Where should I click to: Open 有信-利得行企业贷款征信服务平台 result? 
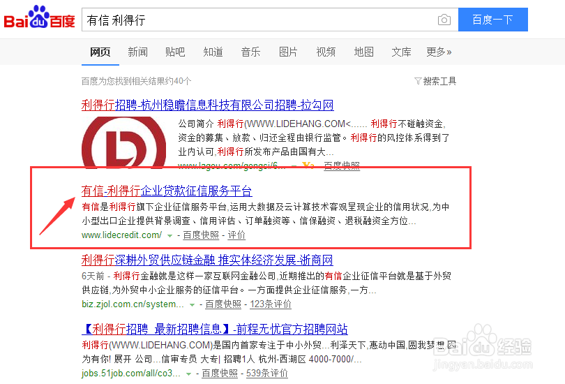coord(167,191)
